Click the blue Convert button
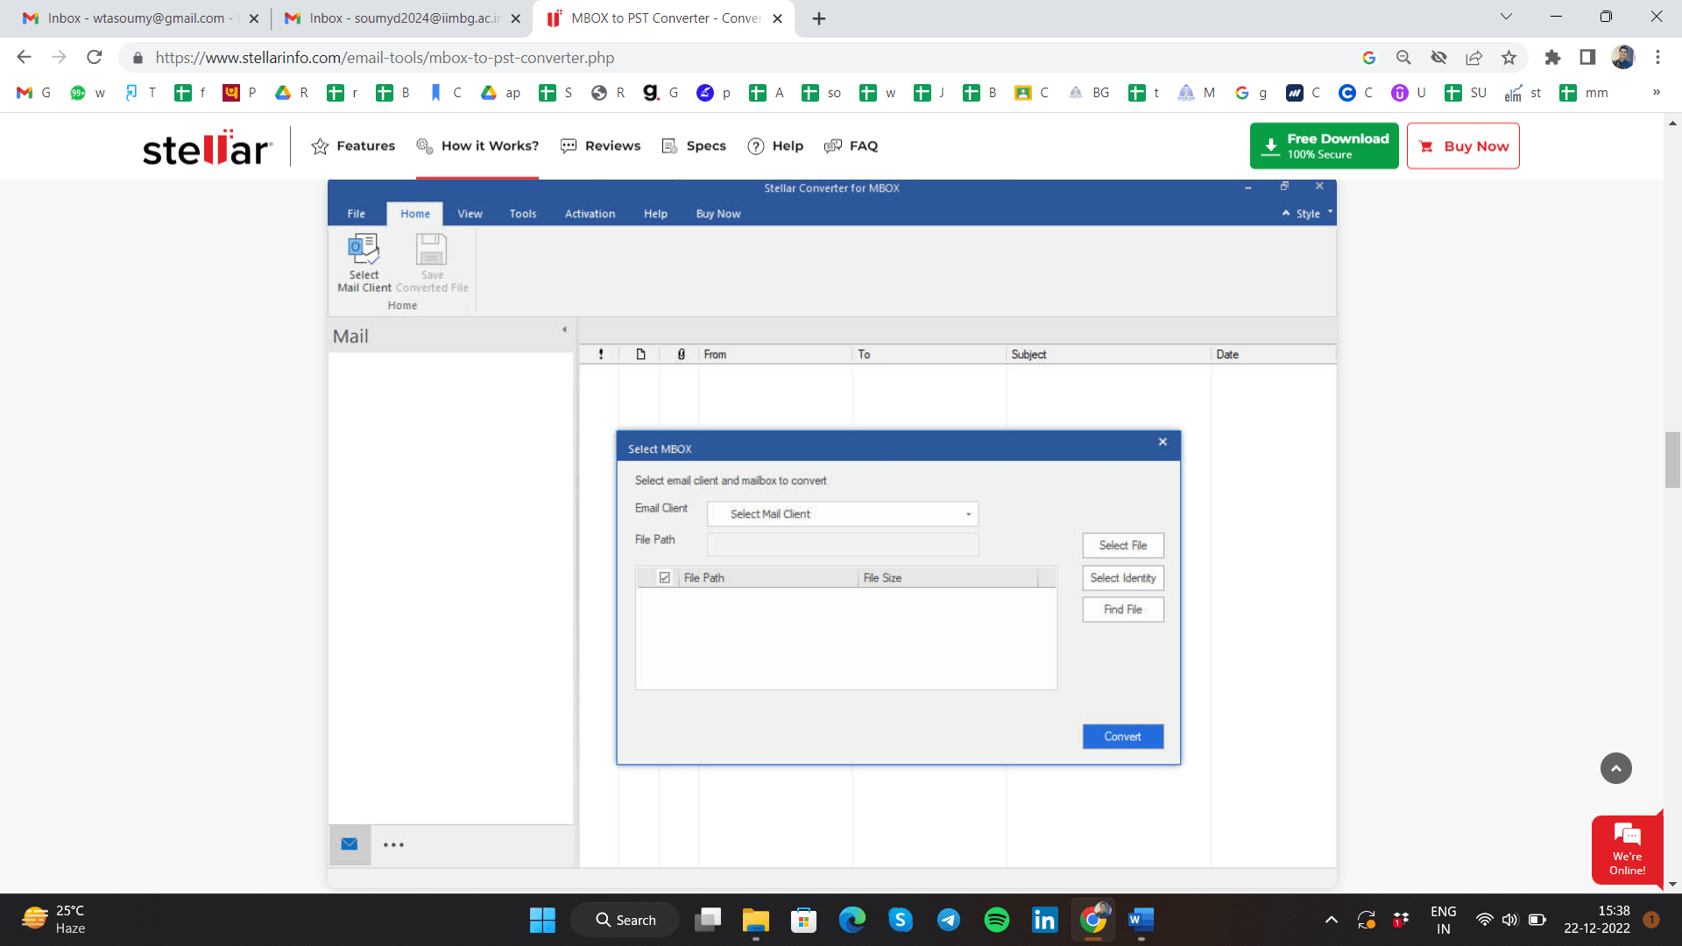1682x946 pixels. (x=1123, y=737)
